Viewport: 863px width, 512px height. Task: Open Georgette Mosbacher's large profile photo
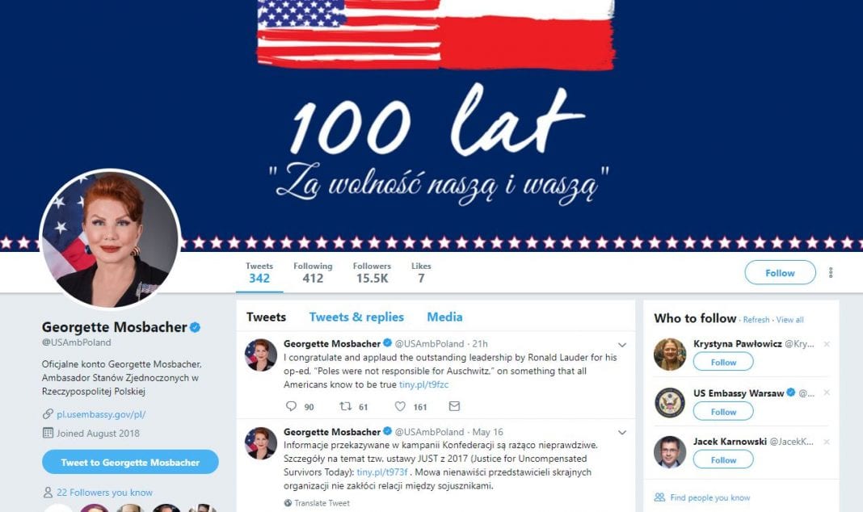110,239
